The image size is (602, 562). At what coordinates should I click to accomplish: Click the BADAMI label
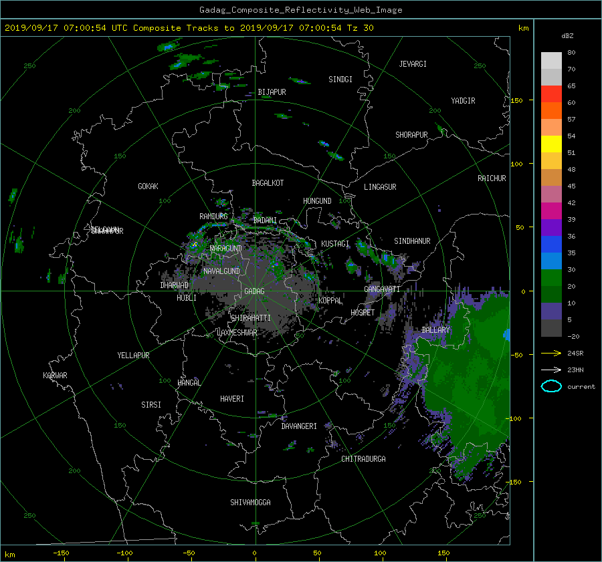265,221
